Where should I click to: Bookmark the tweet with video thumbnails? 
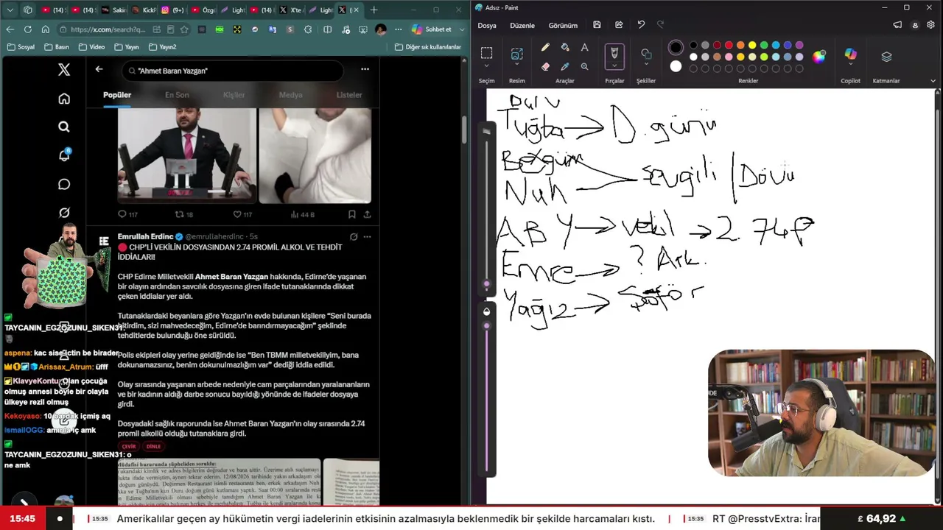[351, 214]
